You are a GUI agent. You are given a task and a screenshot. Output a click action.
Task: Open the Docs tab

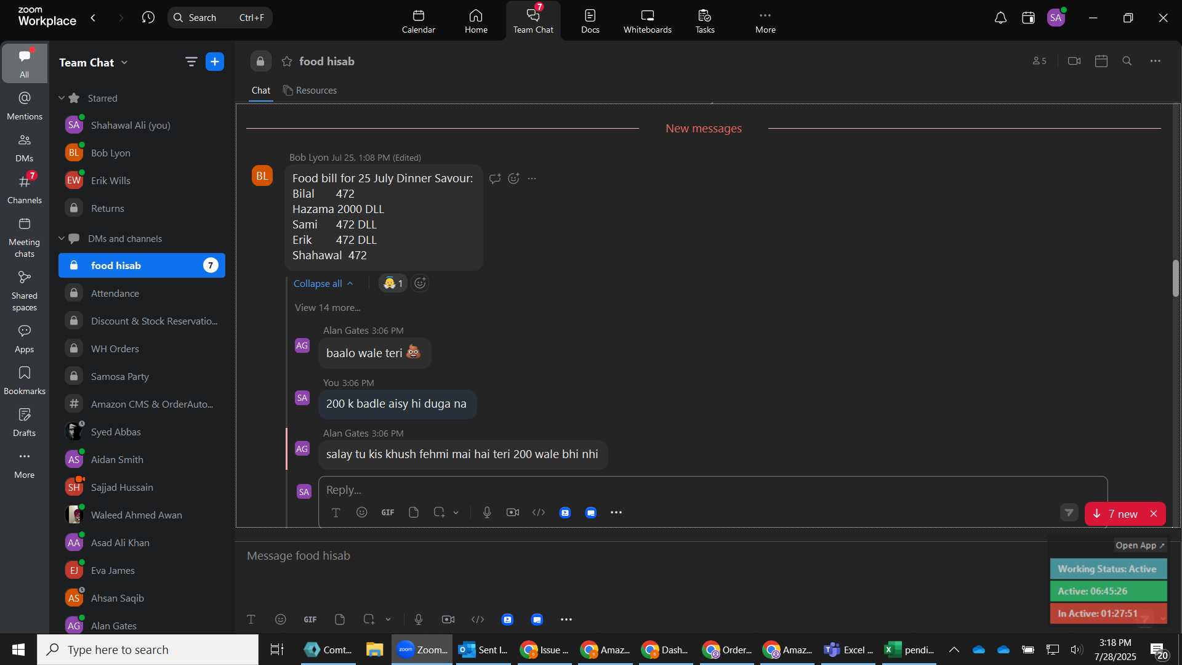coord(590,21)
